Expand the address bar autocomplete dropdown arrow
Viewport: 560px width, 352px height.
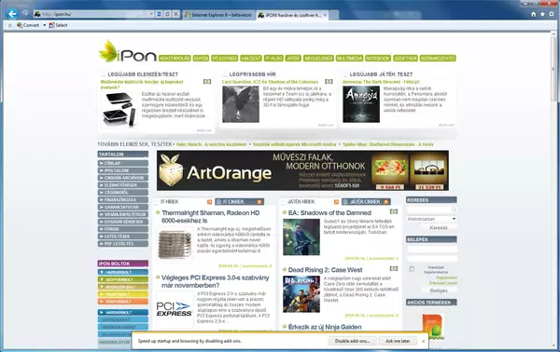(x=152, y=14)
